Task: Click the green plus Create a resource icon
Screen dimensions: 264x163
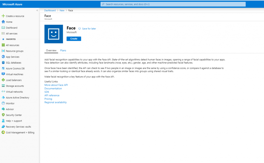Action: [x=3, y=16]
